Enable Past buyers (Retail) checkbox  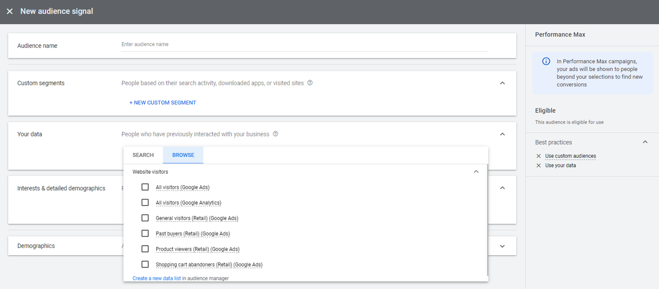pyautogui.click(x=145, y=233)
